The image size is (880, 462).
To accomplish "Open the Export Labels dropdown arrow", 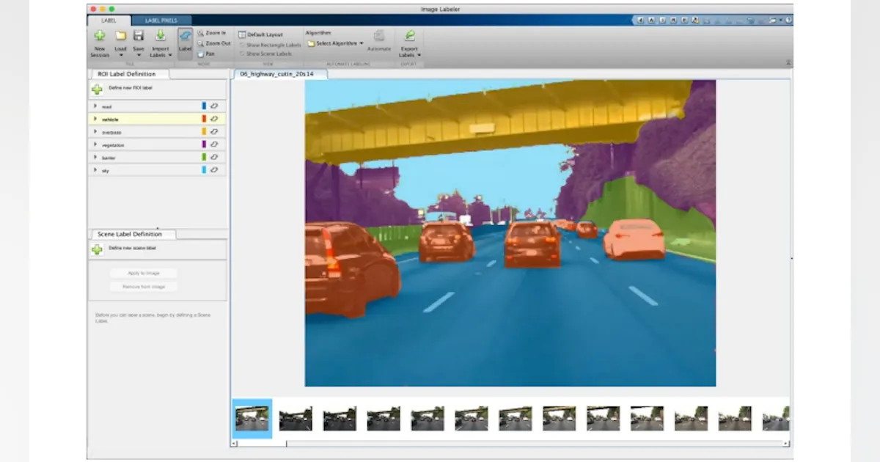I will click(x=419, y=55).
